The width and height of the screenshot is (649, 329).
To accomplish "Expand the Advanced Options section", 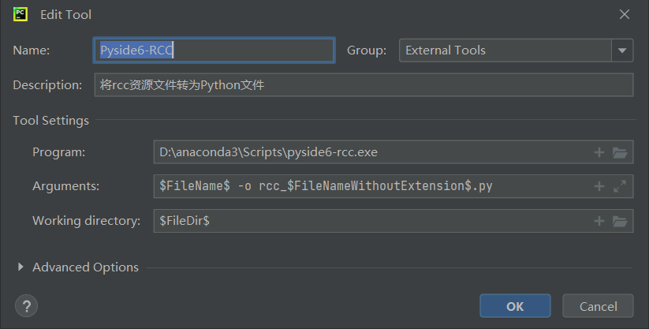I will click(21, 267).
